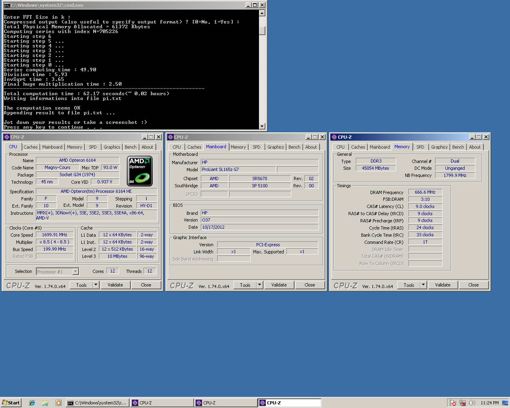Click Tools button in the Memory window
This screenshot has width=510, height=408.
[409, 285]
